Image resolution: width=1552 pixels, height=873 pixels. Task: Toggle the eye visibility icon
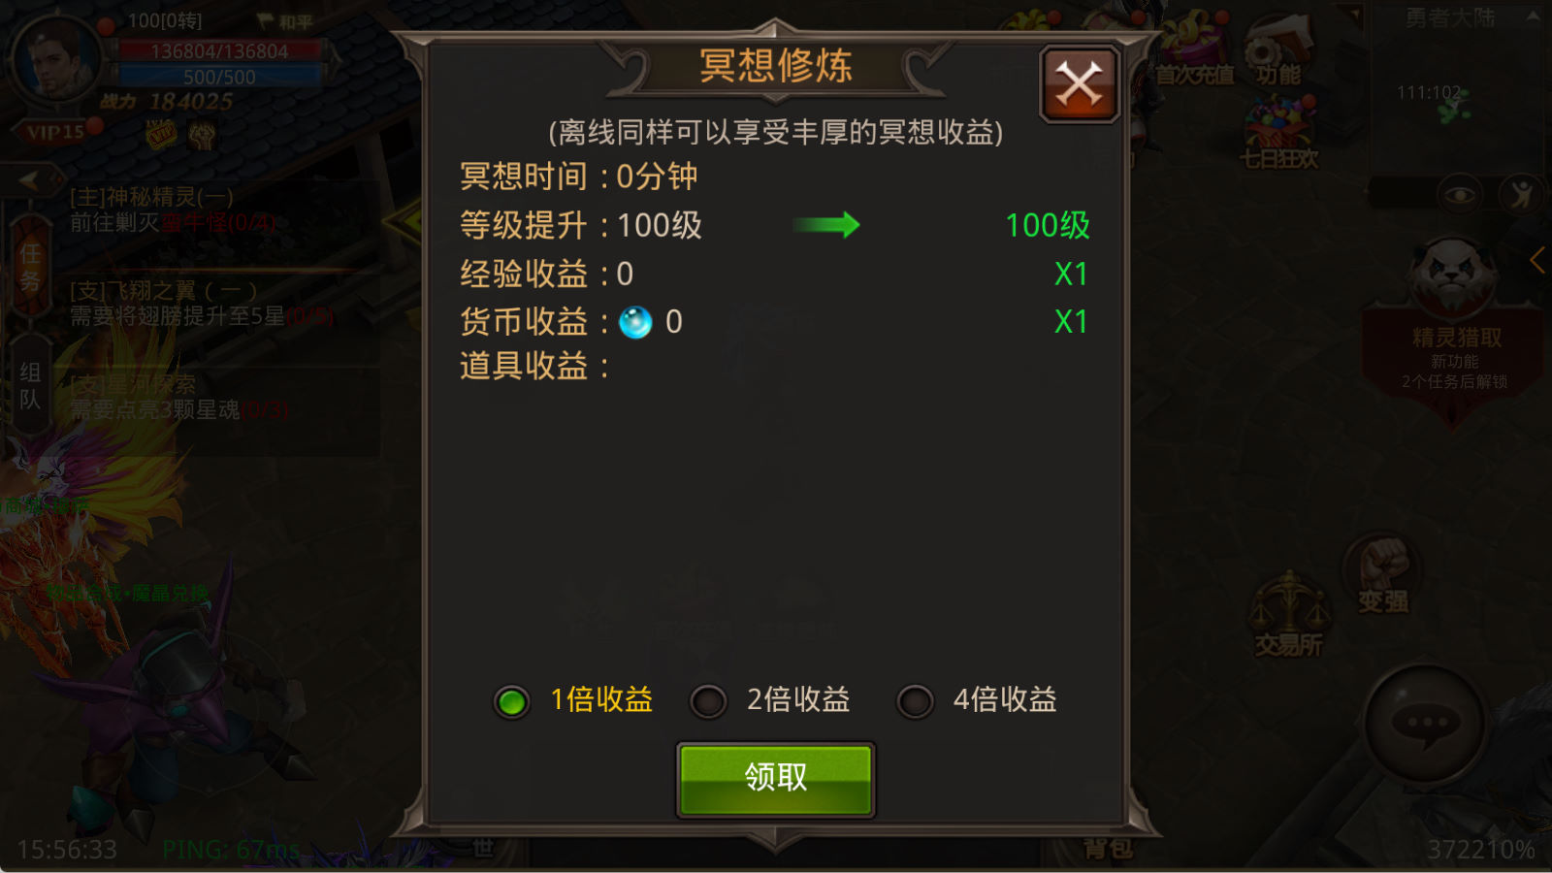tap(1460, 195)
